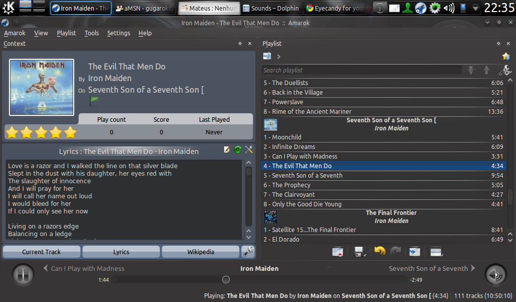Switch to Eyecandy Chrome window in the taskbar
516x302 pixels.
[x=336, y=8]
